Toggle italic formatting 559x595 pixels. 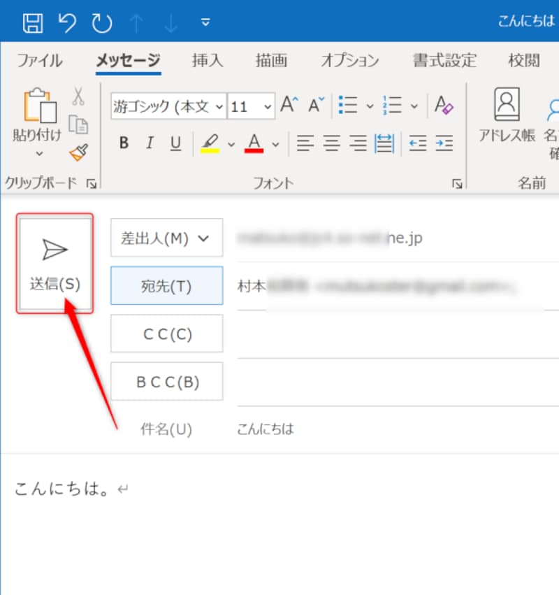149,143
